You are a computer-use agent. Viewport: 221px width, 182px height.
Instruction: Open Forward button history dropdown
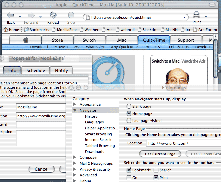tap(40, 17)
